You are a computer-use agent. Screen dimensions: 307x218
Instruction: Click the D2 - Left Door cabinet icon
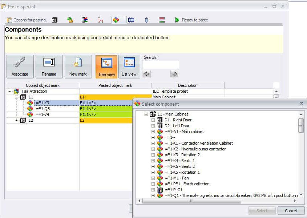(160, 126)
